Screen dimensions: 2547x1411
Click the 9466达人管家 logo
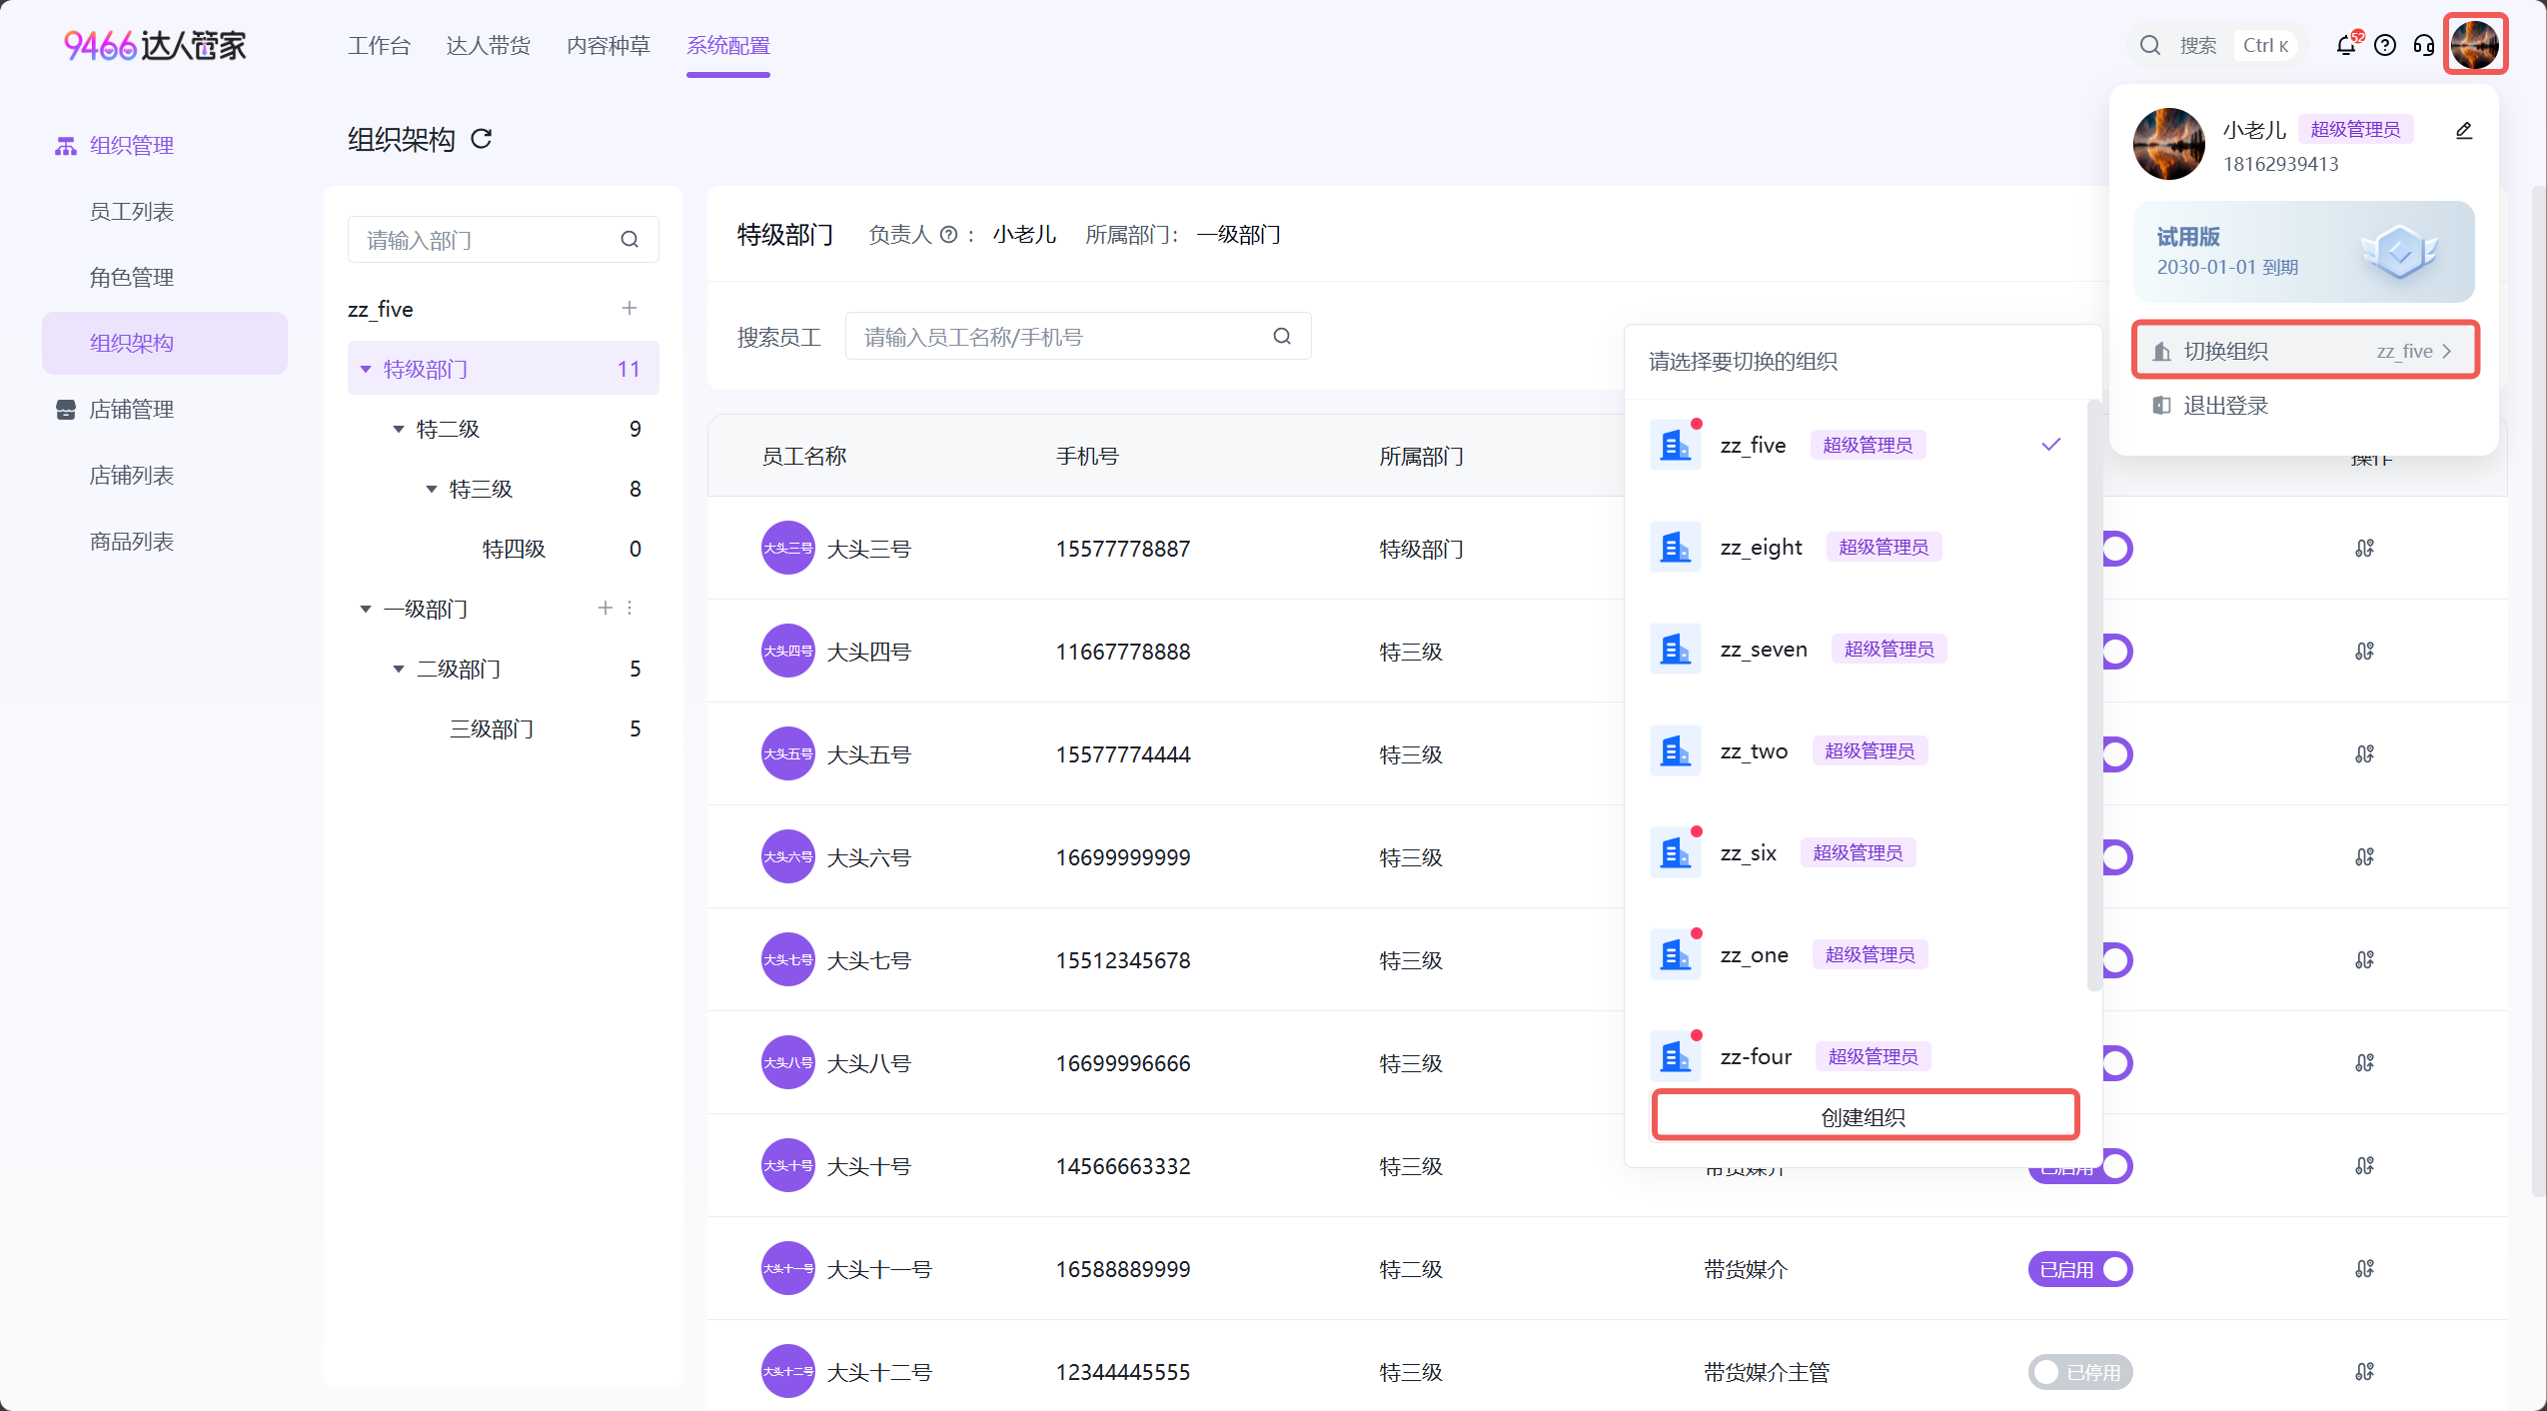(x=155, y=45)
